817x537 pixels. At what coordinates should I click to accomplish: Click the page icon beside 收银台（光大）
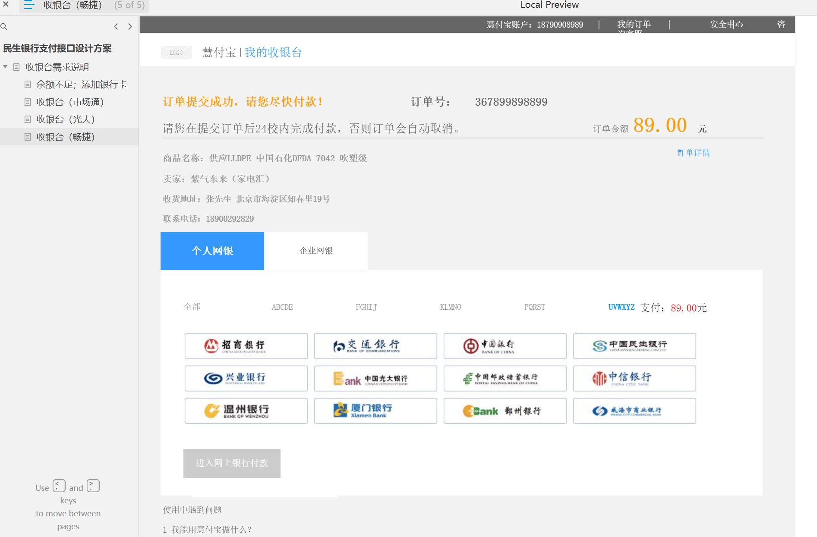tap(28, 119)
